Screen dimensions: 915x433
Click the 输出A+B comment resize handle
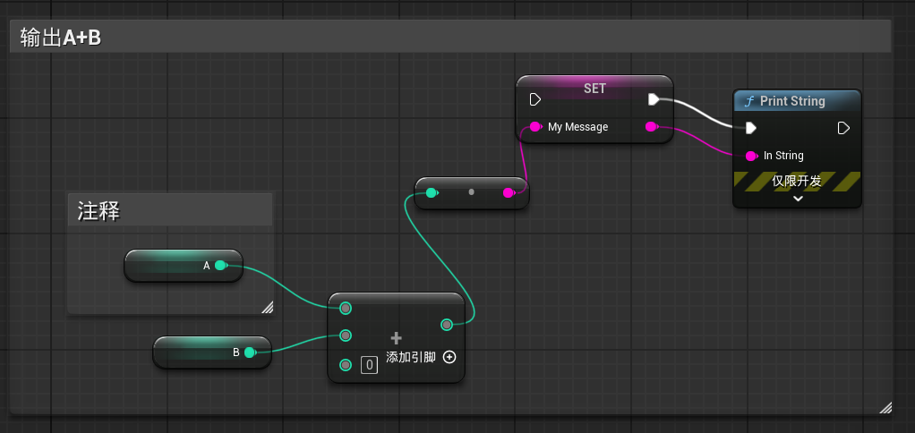(885, 407)
